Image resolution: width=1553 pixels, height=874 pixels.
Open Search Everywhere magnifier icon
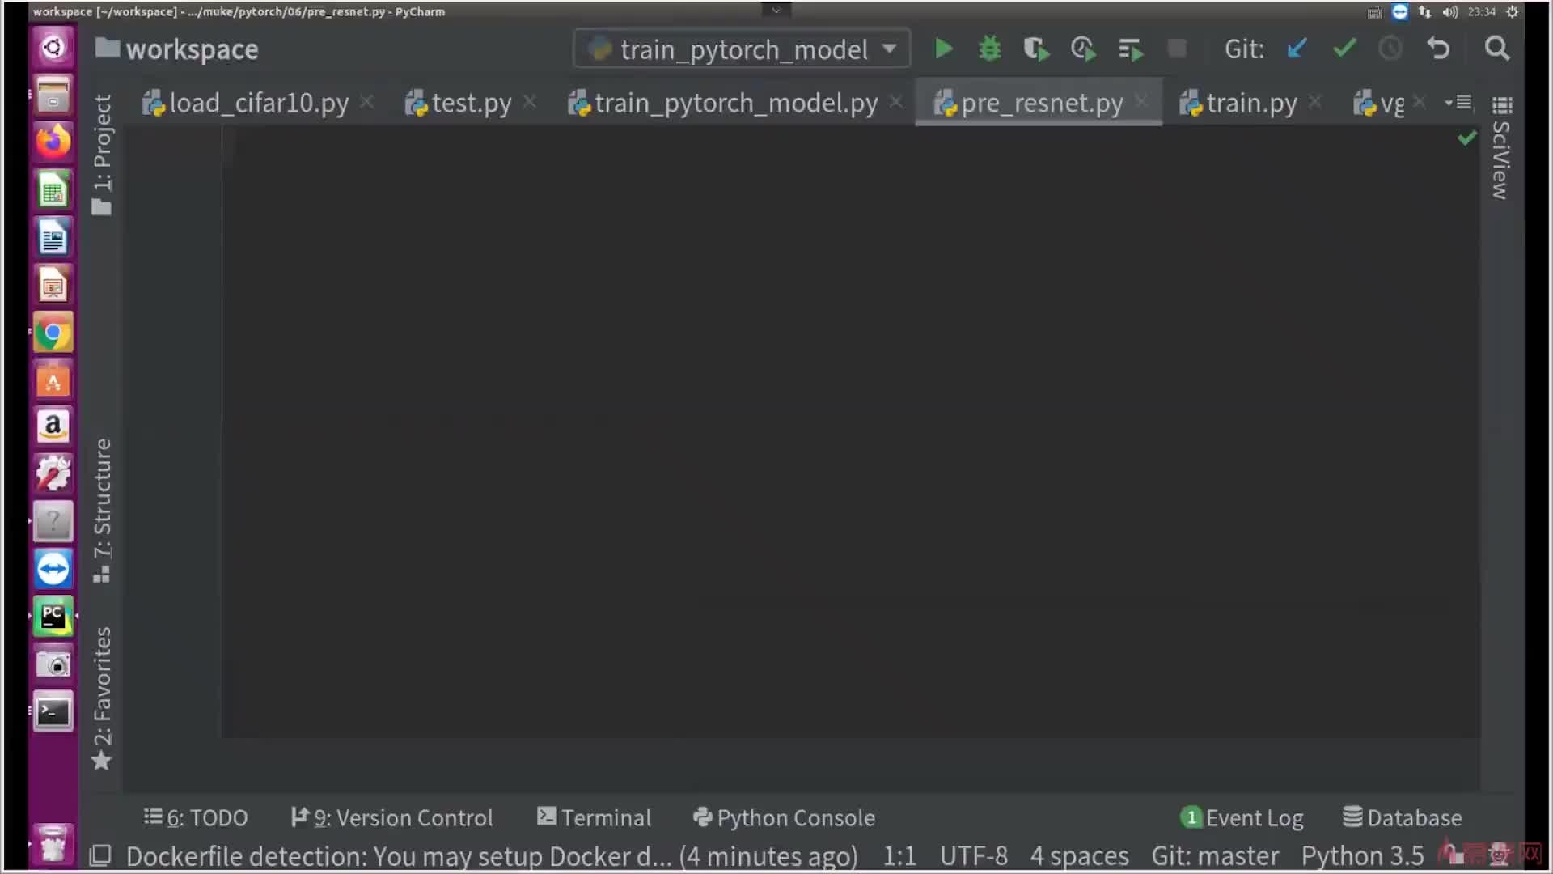click(x=1497, y=49)
